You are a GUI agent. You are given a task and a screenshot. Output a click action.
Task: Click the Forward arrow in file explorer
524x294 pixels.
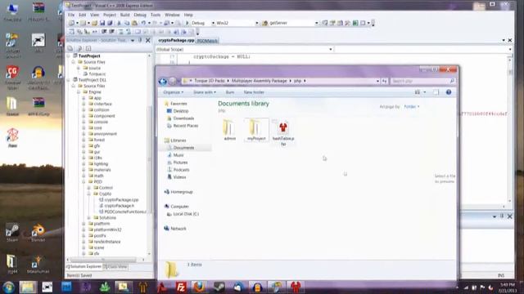172,81
